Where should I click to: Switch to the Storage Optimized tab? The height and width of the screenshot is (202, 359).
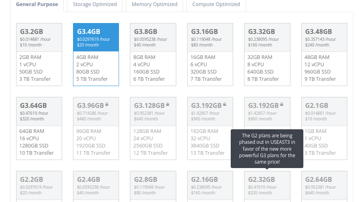[x=95, y=4]
